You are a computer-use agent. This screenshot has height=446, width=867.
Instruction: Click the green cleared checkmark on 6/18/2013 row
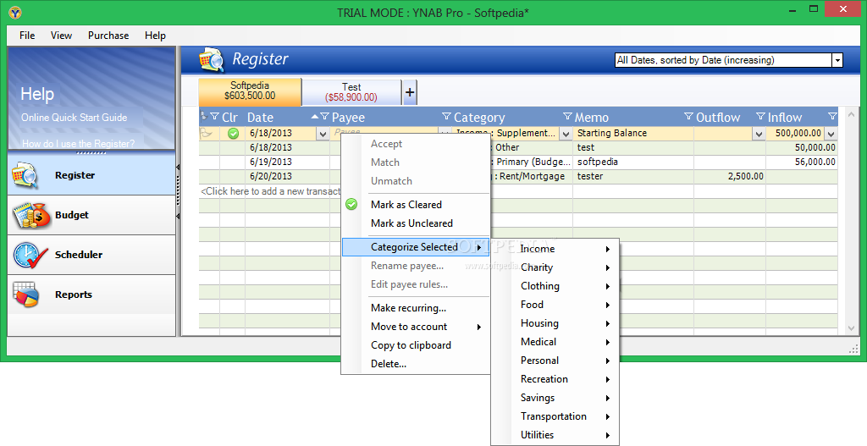click(x=234, y=133)
